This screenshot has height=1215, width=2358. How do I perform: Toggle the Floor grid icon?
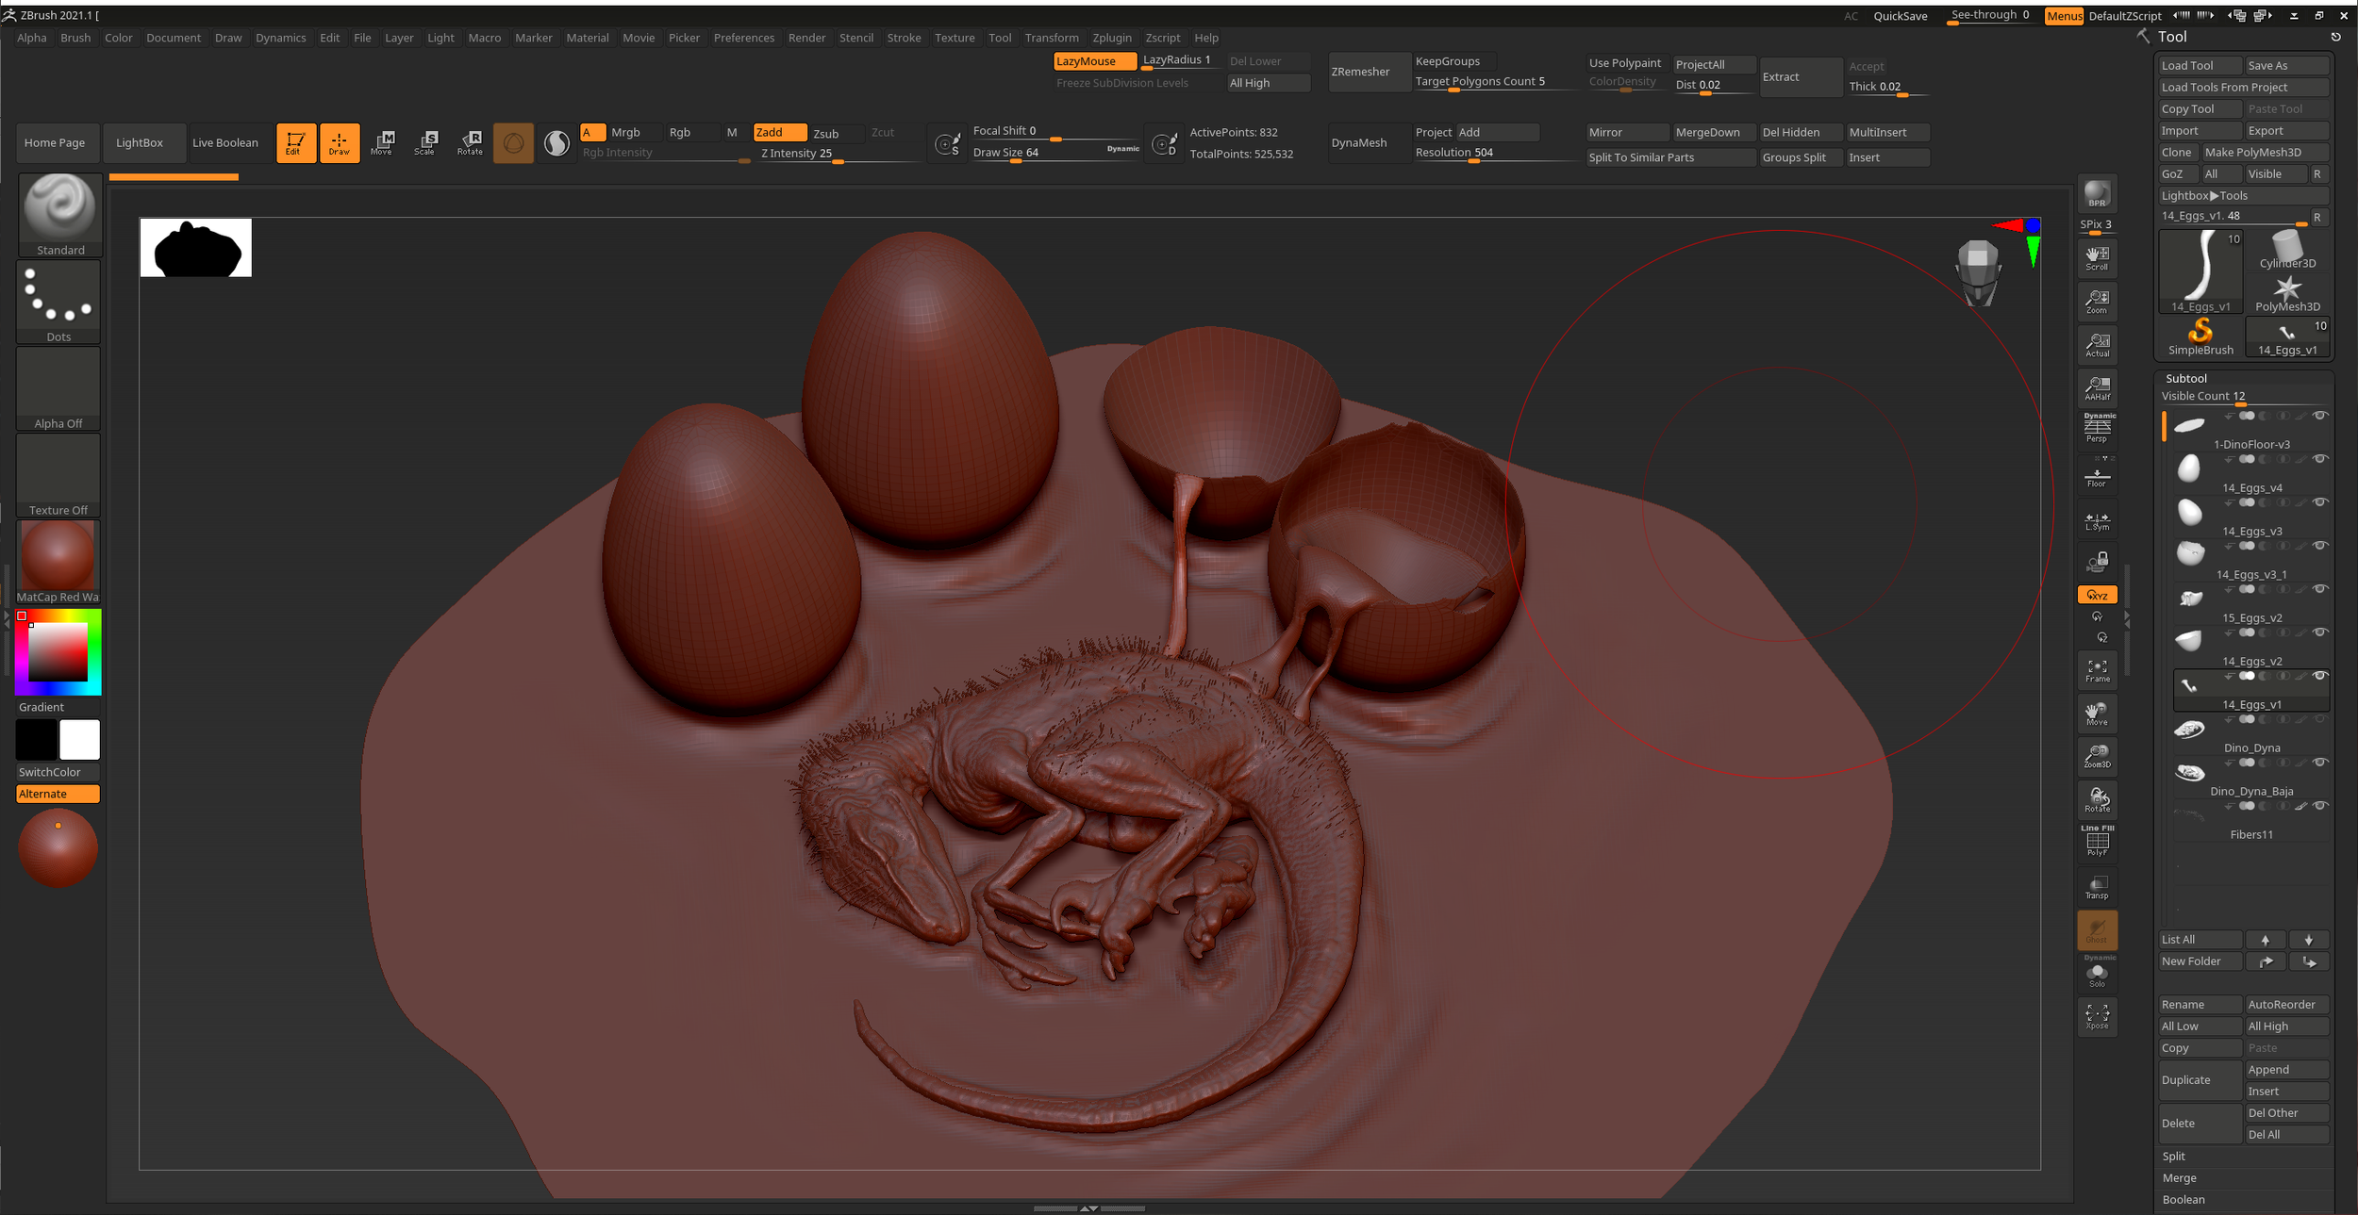[2097, 476]
